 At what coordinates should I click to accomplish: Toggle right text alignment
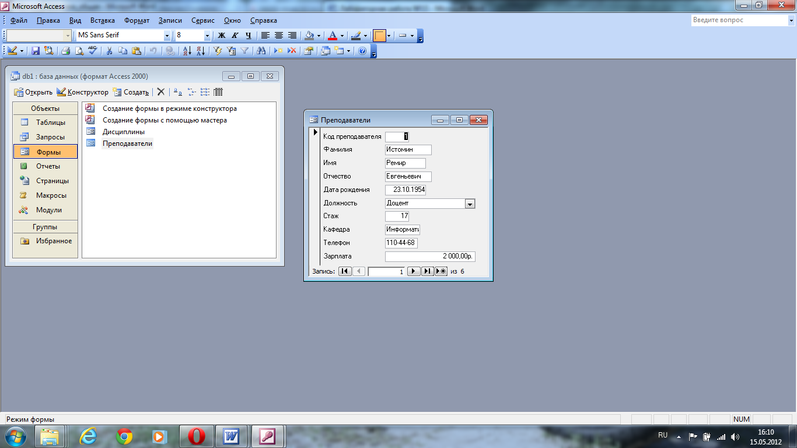coord(292,36)
